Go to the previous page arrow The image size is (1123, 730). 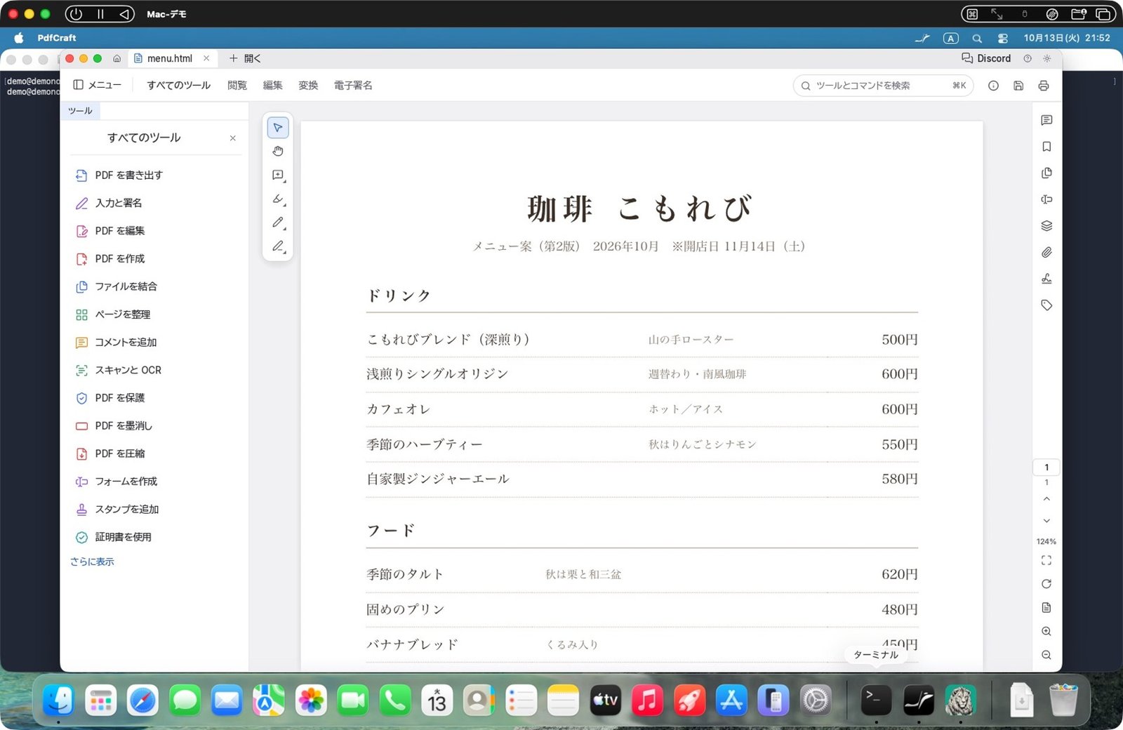click(x=1046, y=499)
